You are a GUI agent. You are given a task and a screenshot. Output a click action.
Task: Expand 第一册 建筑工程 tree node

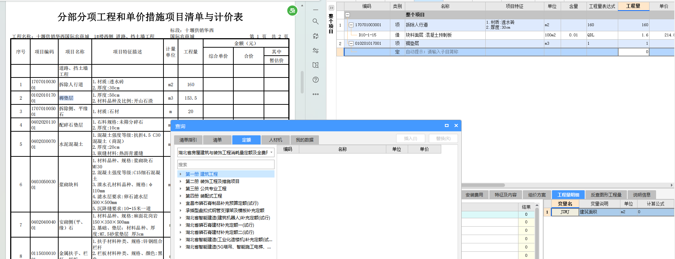[x=181, y=174]
